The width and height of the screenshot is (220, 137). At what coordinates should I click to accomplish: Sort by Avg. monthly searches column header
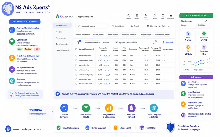point(103,49)
